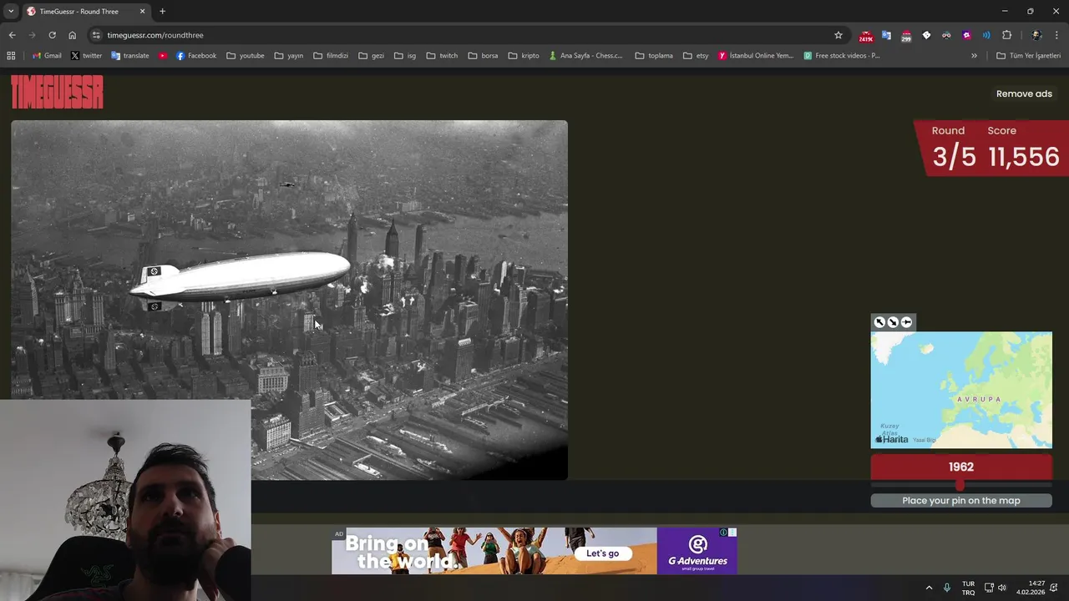Viewport: 1069px width, 601px height.
Task: Open the ad info icon on the banner
Action: [x=723, y=533]
